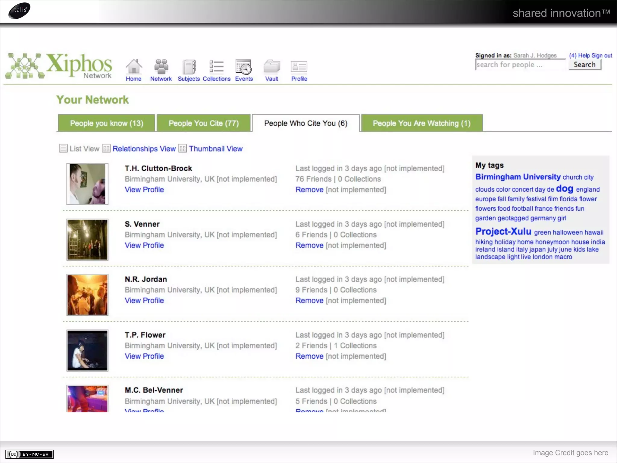Remove N.R. Jordan from network

(309, 301)
